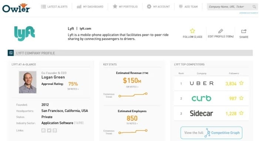Open the lyft.com website link
This screenshot has width=259, height=141.
coord(85,28)
